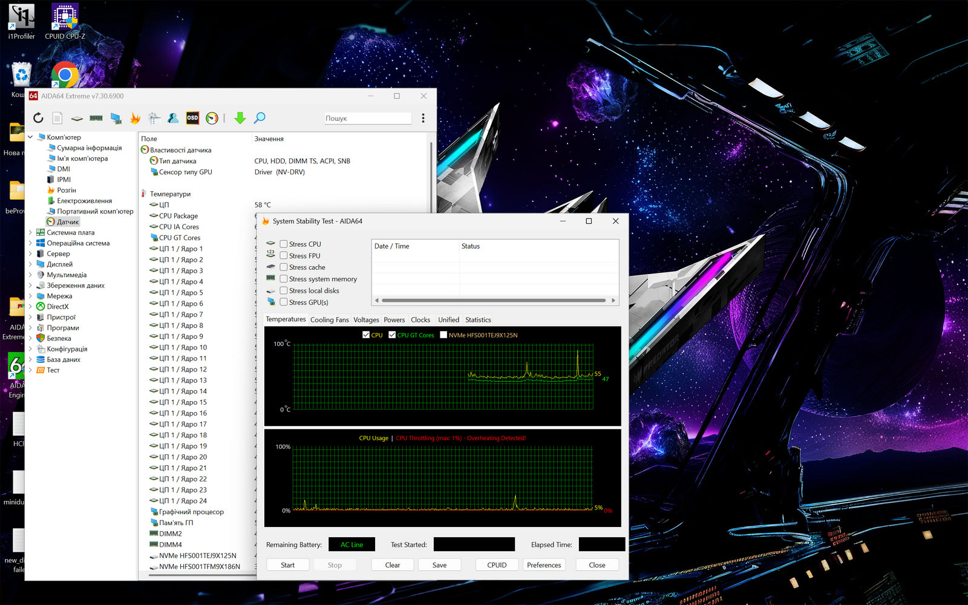
Task: Enable Stress system memory checkbox
Action: coord(283,279)
